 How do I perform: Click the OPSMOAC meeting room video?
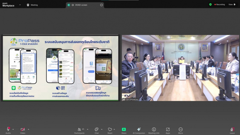point(180,68)
